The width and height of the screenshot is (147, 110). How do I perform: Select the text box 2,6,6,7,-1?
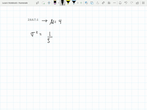tap(33, 20)
